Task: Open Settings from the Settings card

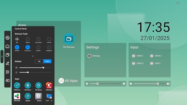Action: [x=94, y=56]
